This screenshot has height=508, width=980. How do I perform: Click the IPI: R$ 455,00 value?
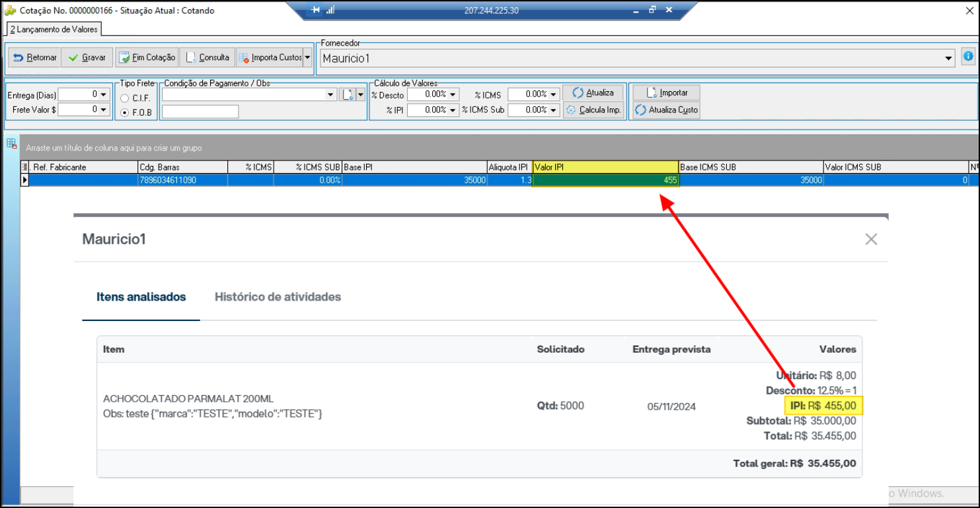point(823,406)
